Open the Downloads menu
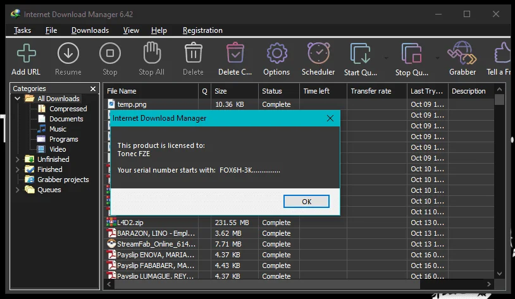Screen dimensions: 515x299 [90, 30]
